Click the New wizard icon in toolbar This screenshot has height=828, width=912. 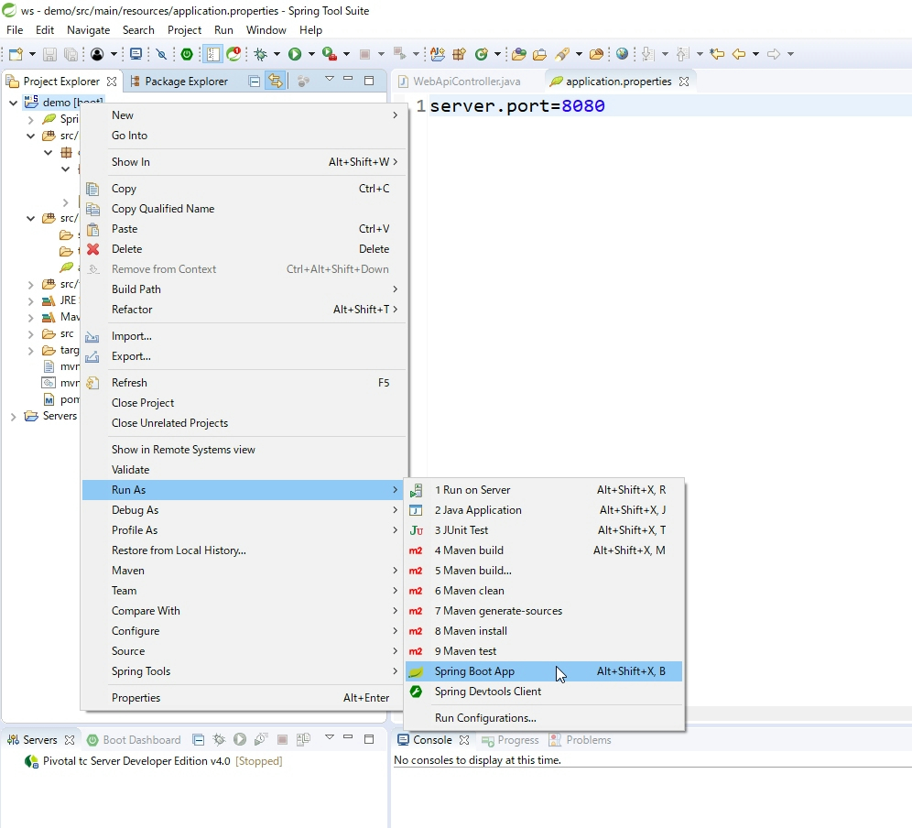coord(16,54)
